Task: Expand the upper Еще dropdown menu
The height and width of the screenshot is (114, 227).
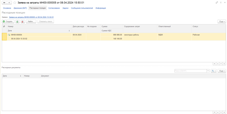Action: [x=221, y=21]
